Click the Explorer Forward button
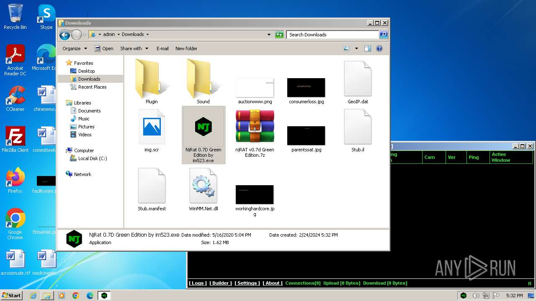536x301 pixels. point(76,35)
